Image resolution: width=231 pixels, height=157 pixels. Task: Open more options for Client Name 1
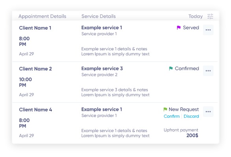point(208,30)
